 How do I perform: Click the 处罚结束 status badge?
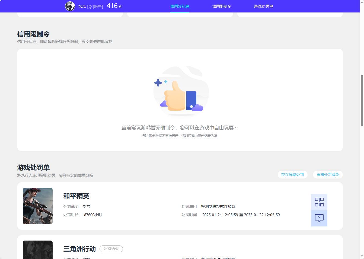click(x=111, y=249)
